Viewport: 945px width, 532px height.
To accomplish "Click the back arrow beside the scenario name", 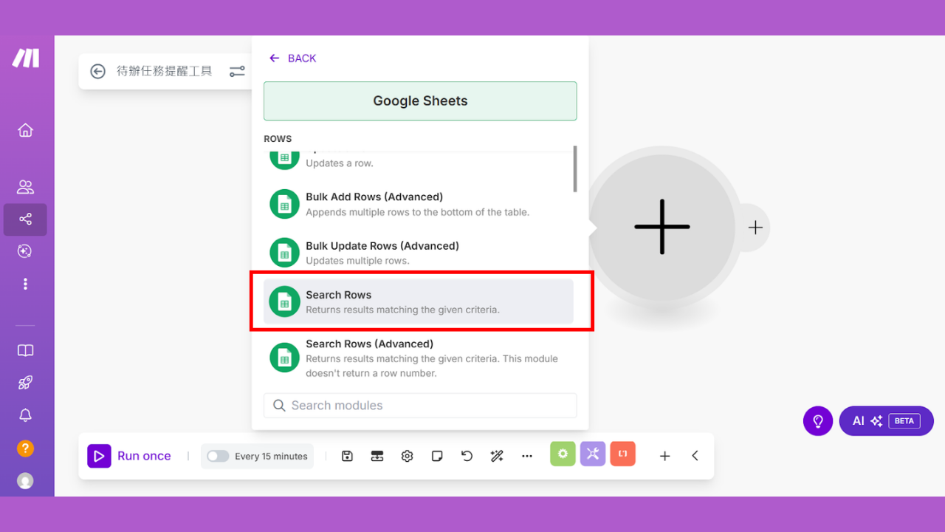I will [97, 71].
